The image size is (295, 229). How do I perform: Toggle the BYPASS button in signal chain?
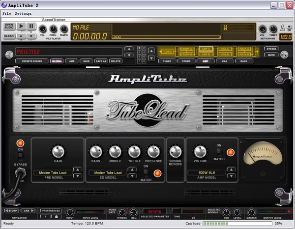click(271, 49)
